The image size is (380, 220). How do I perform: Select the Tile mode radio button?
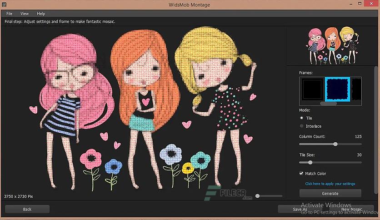(x=301, y=118)
